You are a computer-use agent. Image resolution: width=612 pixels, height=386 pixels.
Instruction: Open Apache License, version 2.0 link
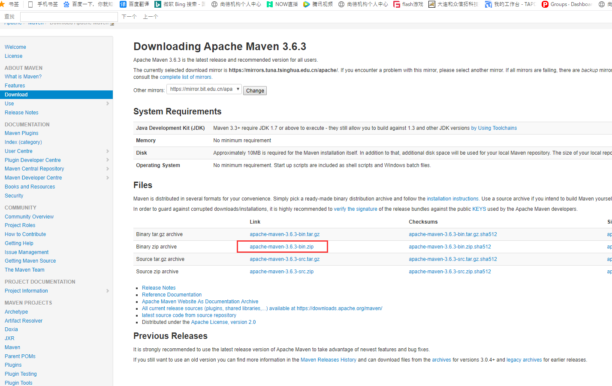223,322
